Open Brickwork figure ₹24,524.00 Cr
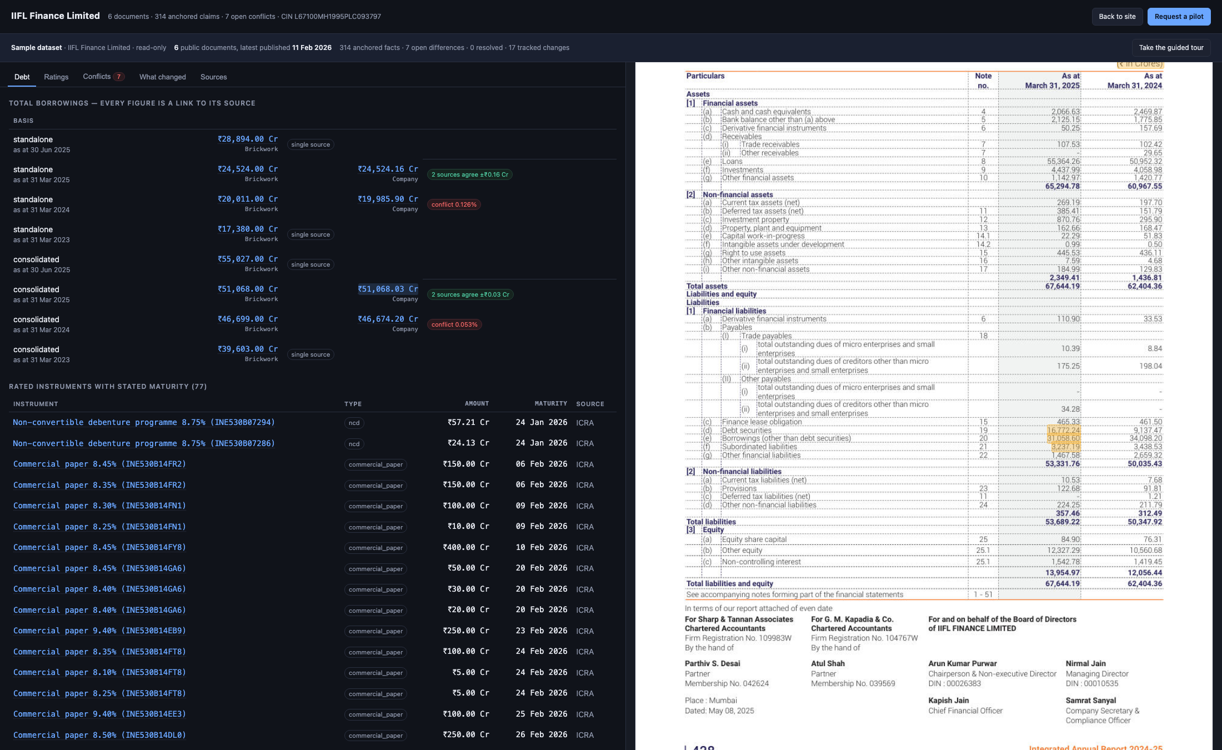1222x750 pixels. pos(248,169)
